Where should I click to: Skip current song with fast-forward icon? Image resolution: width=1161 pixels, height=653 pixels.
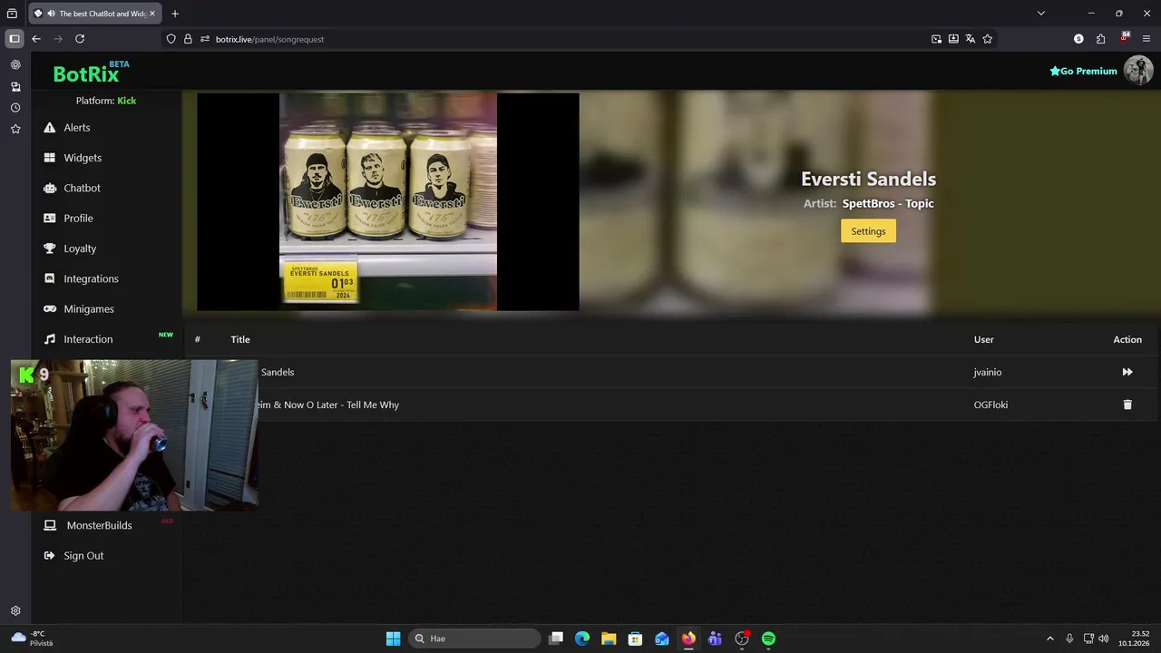click(x=1127, y=372)
